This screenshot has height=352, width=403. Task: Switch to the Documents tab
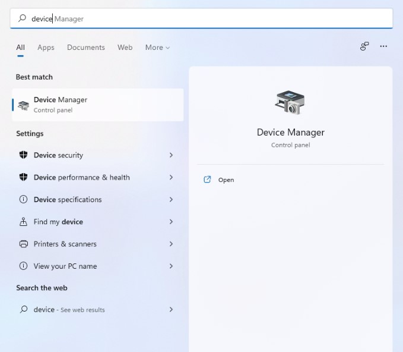tap(85, 48)
